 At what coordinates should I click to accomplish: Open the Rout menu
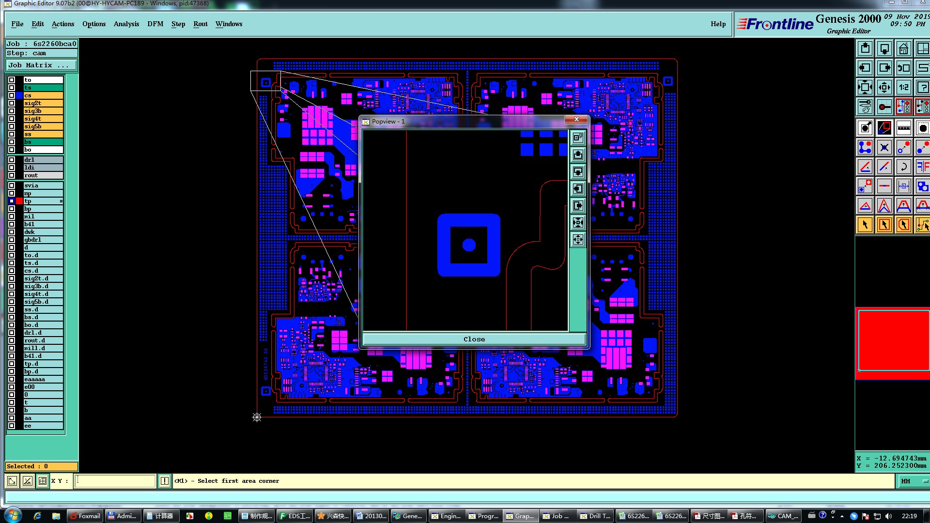[200, 24]
